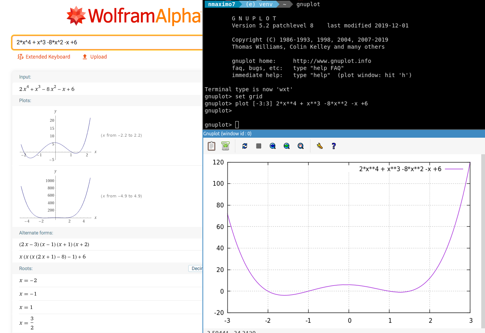This screenshot has width=485, height=333.
Task: Replot the current gnuplot graph
Action: tap(244, 146)
